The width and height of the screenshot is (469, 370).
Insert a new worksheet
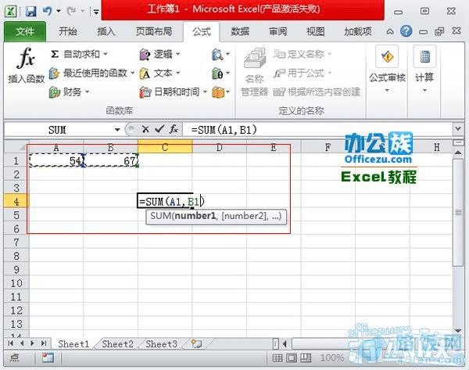196,343
